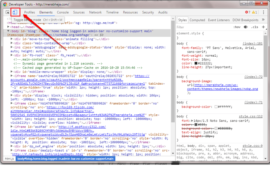Image resolution: width=270 pixels, height=171 pixels.
Task: Open the style.css:112 source link
Action: click(x=251, y=116)
